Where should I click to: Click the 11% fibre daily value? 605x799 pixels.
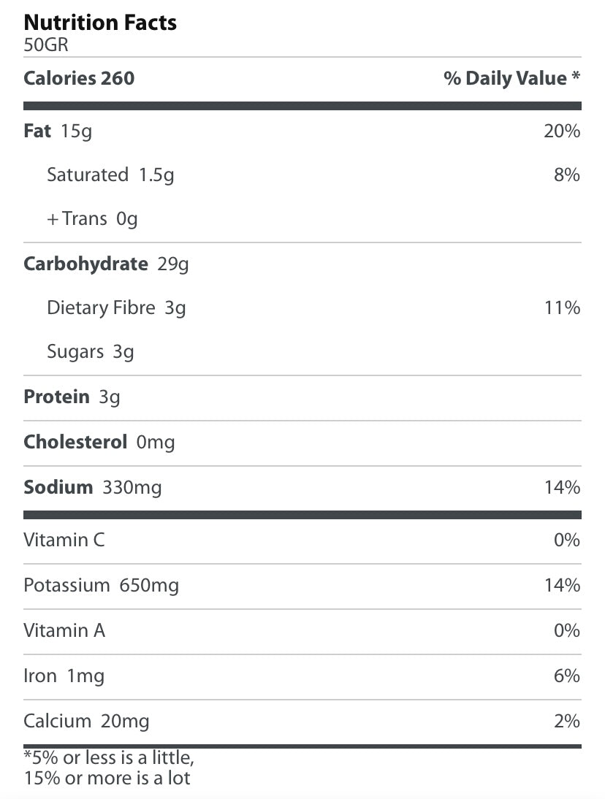[x=562, y=308]
